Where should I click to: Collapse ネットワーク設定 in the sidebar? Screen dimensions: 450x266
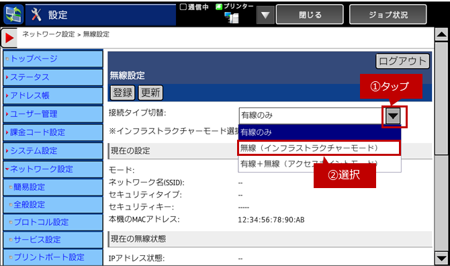pyautogui.click(x=53, y=169)
